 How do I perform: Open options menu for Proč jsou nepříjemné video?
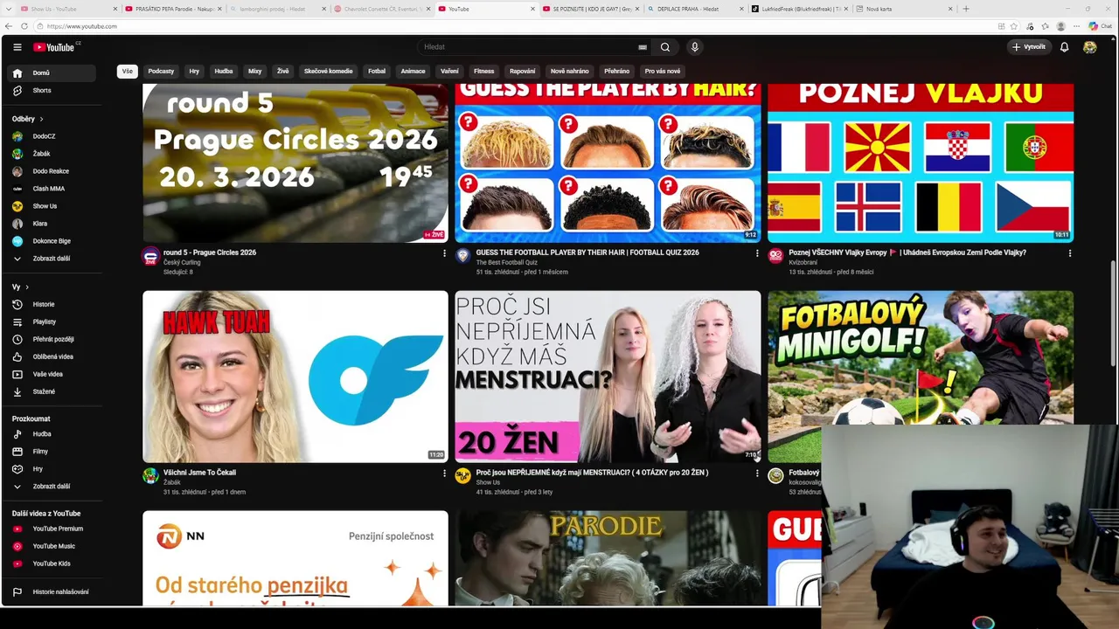click(x=757, y=473)
